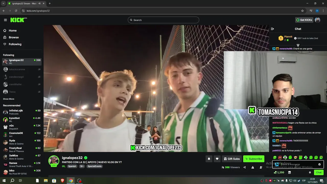Image resolution: width=327 pixels, height=184 pixels.
Task: Open xQc recommended channel
Action: point(22,127)
